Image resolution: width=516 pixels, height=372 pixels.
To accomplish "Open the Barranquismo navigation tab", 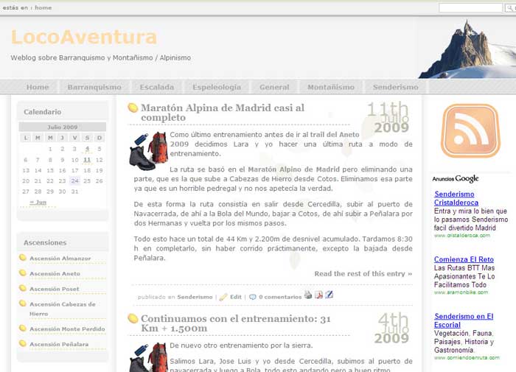I will [94, 87].
